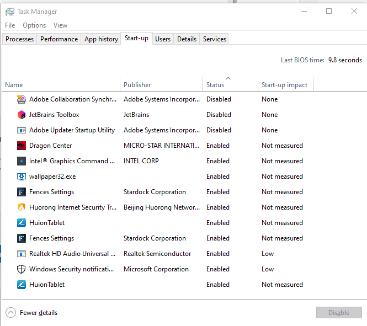The width and height of the screenshot is (367, 326).
Task: Select the Adobe Collaboration Synchr... row name
Action: pyautogui.click(x=73, y=99)
